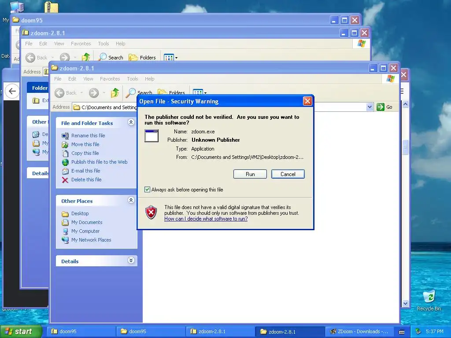Viewport: 451px width, 338px height.
Task: Click the browser back arrow in leftmost window
Action: (12, 91)
